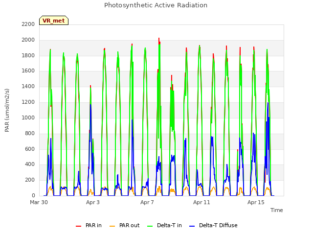Click the red PAR in legend swatch

pos(78,226)
